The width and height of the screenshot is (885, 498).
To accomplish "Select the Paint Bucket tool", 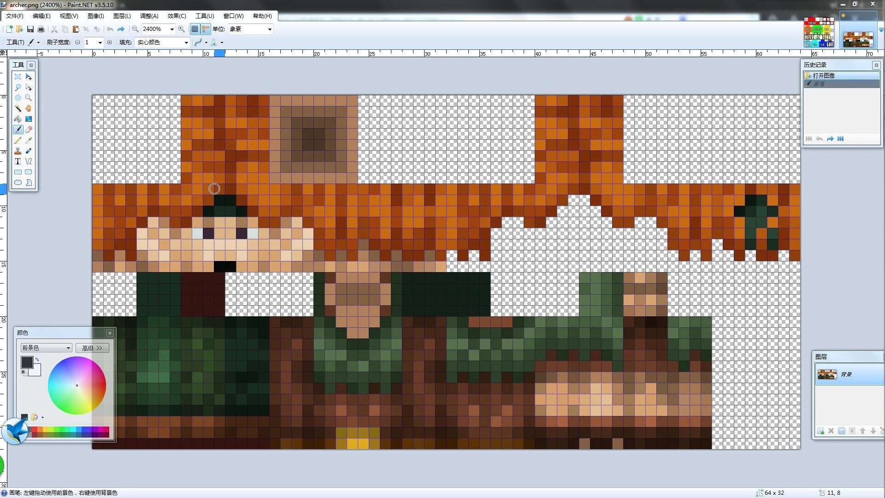I will pos(18,119).
